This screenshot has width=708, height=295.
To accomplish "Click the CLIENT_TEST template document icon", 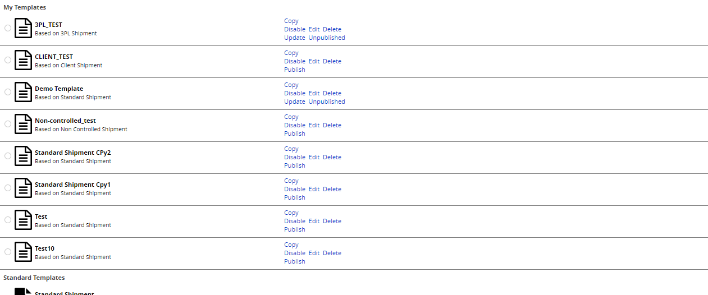I will coord(23,60).
